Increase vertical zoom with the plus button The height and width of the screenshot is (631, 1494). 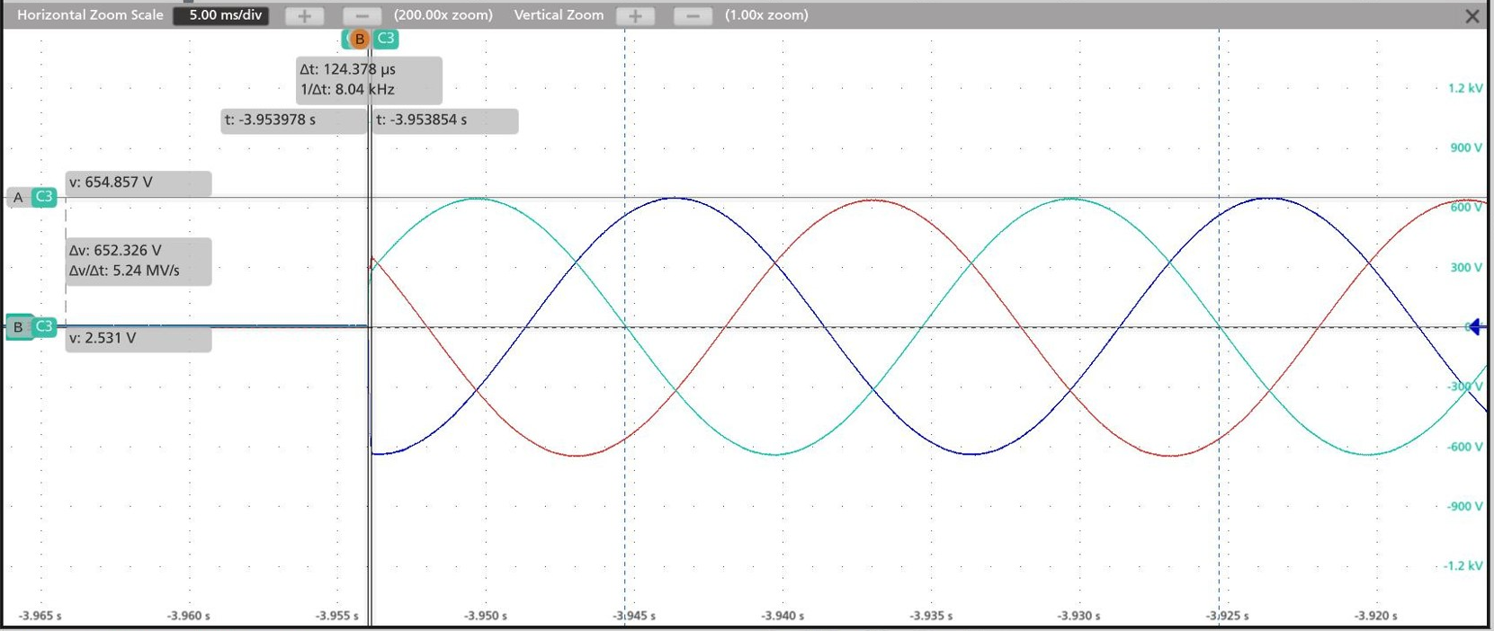(635, 15)
